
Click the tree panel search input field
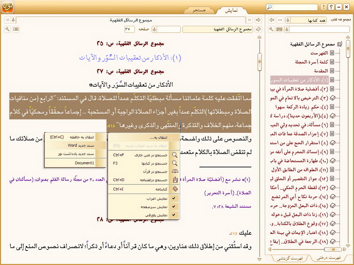coord(319,29)
